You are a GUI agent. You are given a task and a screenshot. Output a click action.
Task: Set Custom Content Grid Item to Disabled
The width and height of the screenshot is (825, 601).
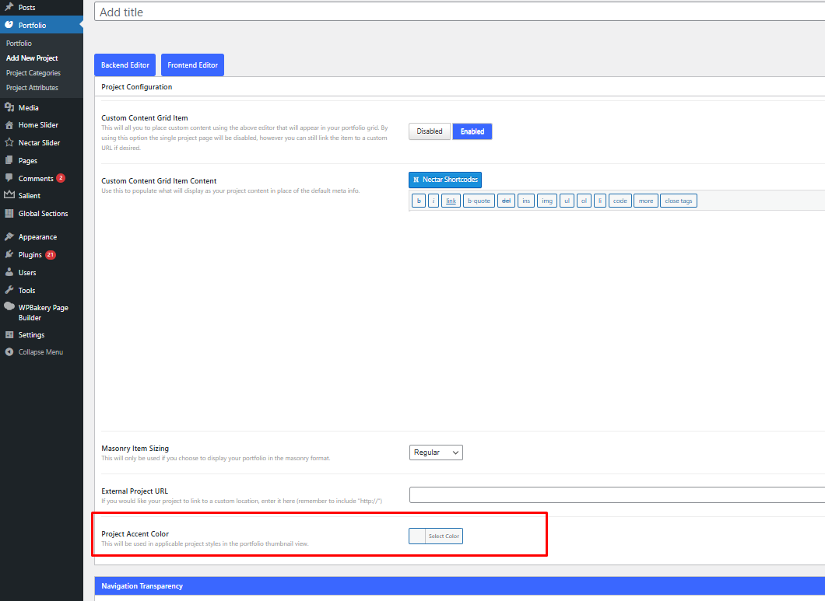pyautogui.click(x=429, y=131)
